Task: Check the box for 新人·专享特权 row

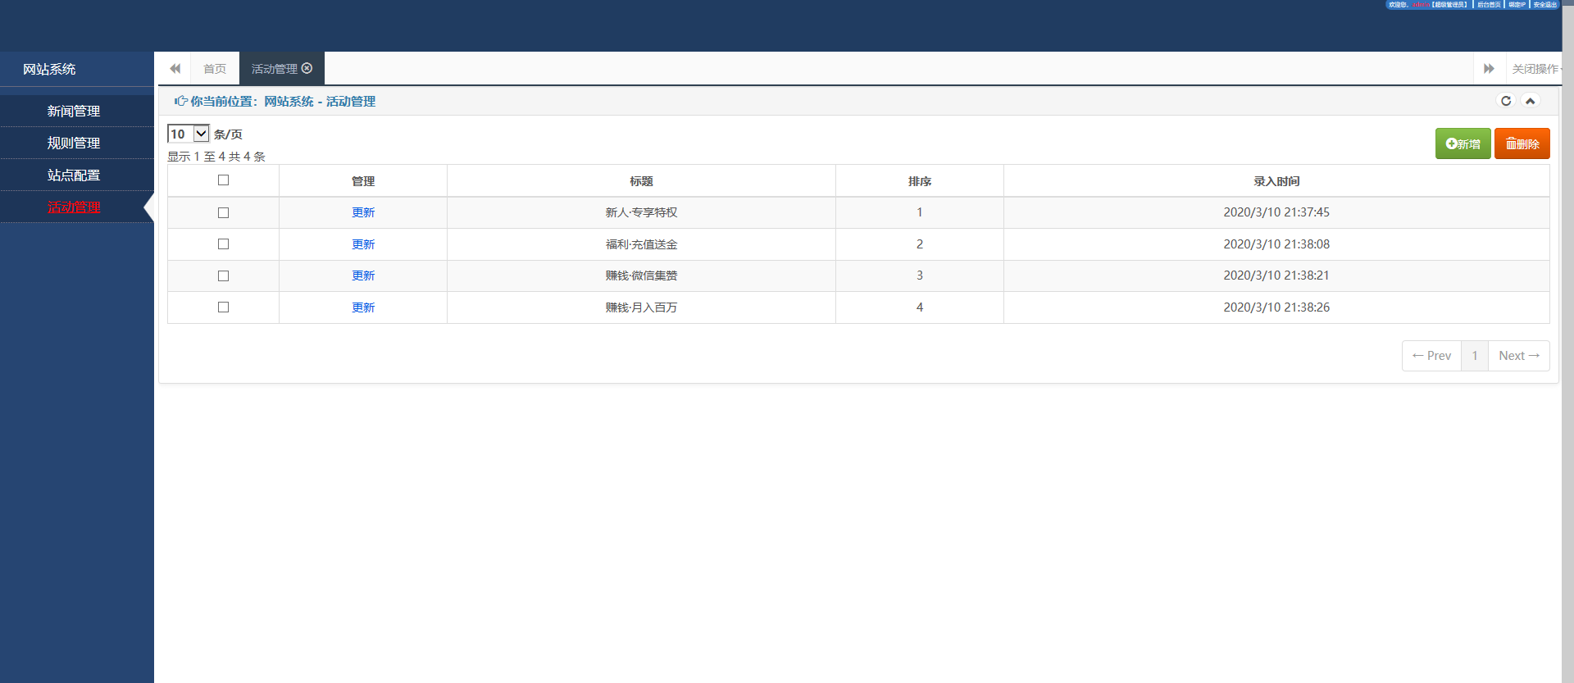Action: (x=223, y=212)
